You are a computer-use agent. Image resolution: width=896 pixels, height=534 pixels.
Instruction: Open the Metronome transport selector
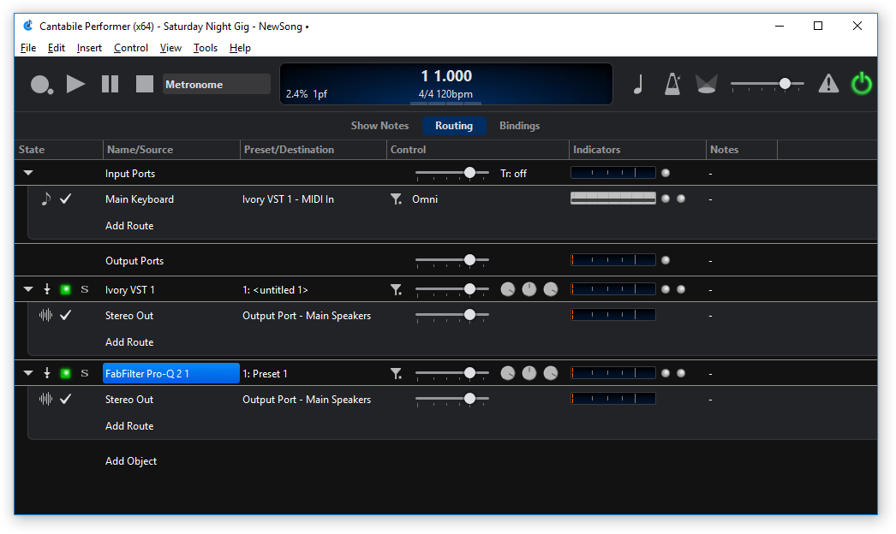click(216, 84)
